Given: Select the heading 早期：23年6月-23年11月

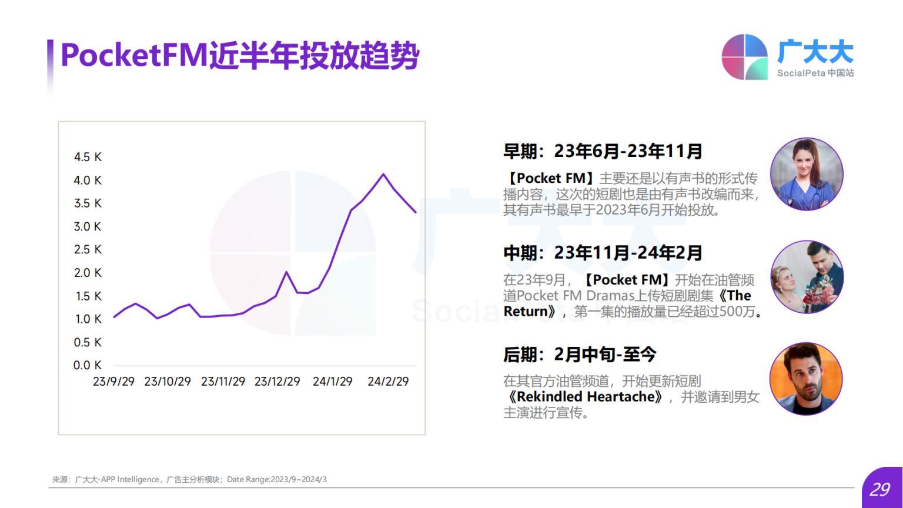Looking at the screenshot, I should 602,151.
